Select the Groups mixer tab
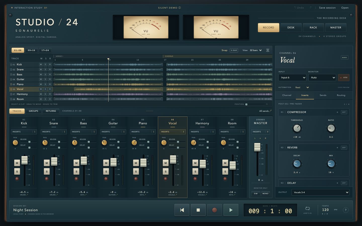Viewport: 362px width, 226px height. (x=33, y=111)
